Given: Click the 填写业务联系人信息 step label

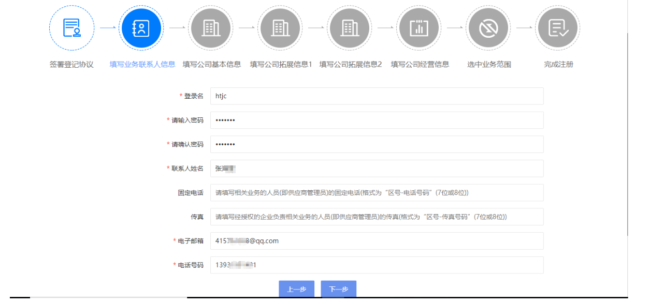Looking at the screenshot, I should click(142, 65).
